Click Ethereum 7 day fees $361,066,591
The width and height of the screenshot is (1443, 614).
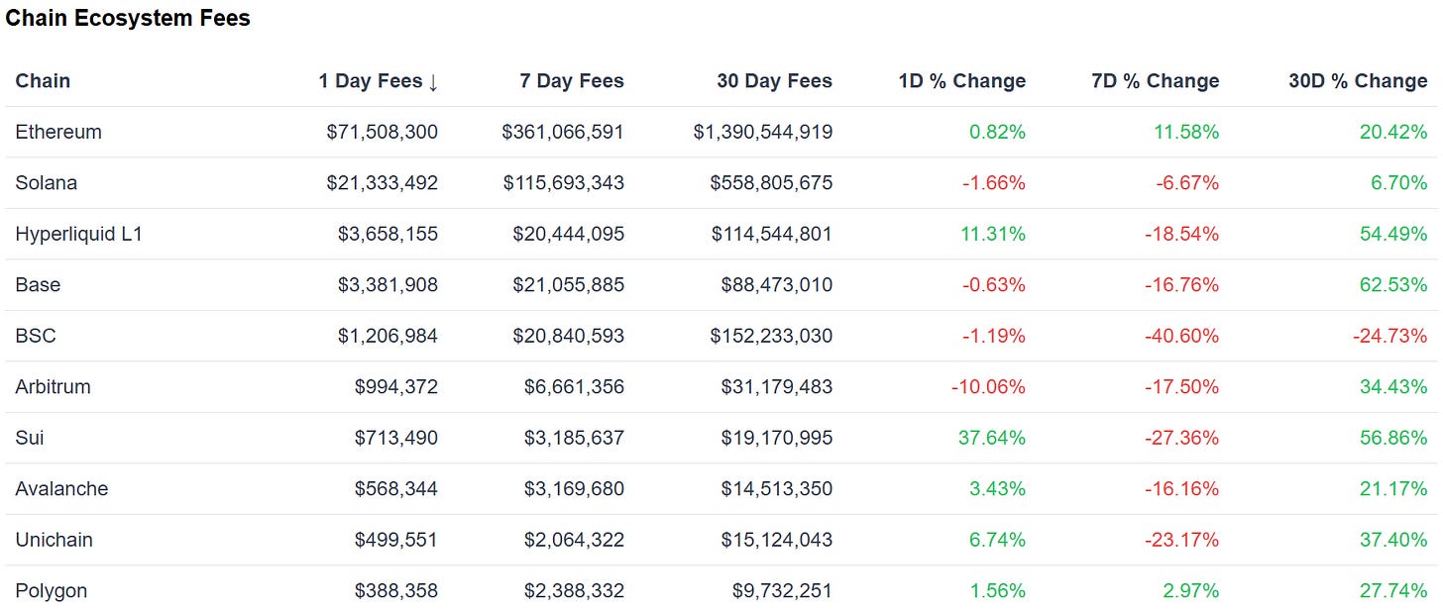click(x=563, y=133)
